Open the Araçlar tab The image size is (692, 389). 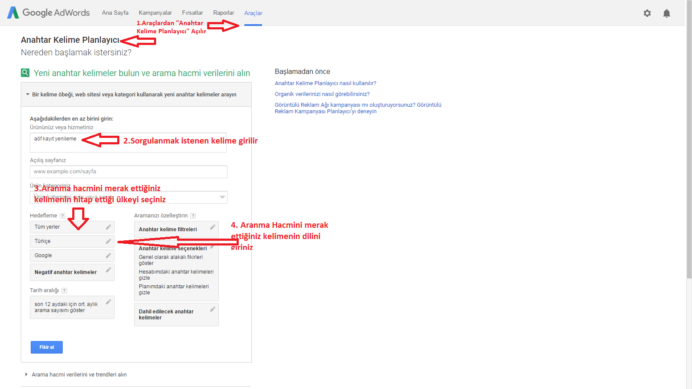click(x=253, y=13)
